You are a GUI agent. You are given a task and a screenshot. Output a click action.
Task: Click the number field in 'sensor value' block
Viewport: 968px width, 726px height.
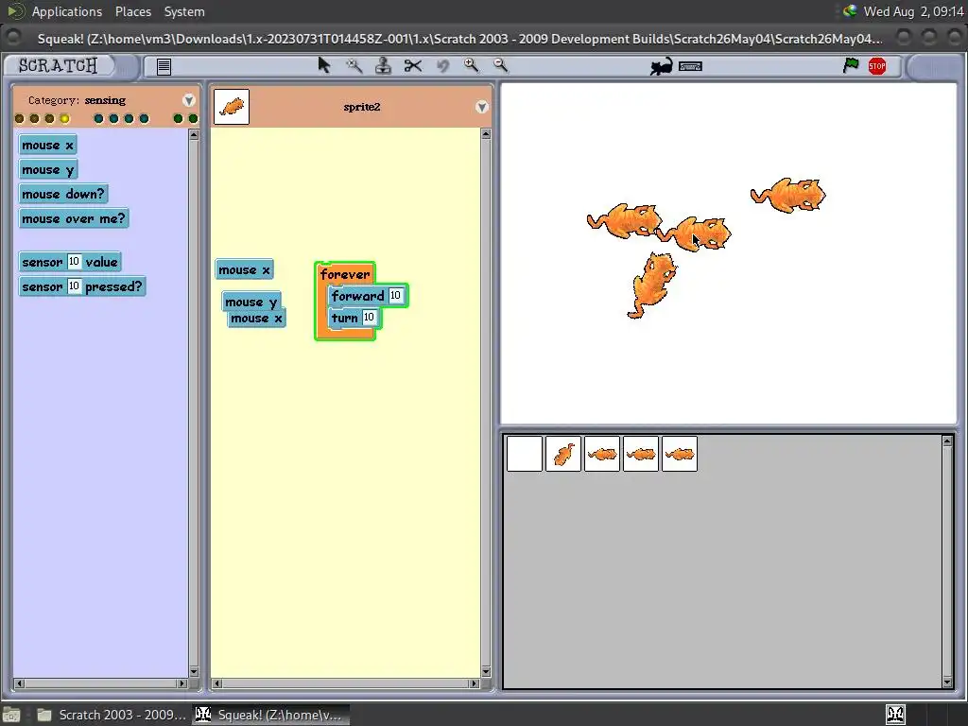[74, 262]
